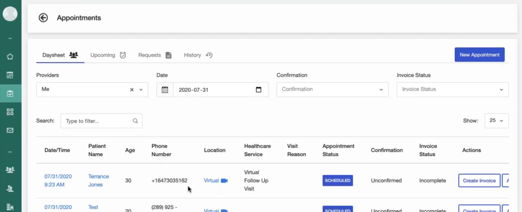522x212 pixels.
Task: Click the Confirmation column header
Action: [387, 150]
